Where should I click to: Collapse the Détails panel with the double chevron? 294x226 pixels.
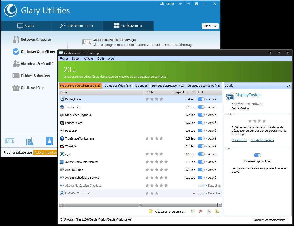coord(289,86)
